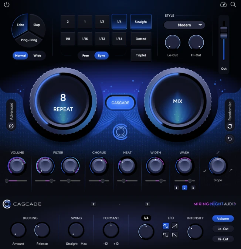This screenshot has height=249, width=241.
Task: Set delay time to 1/32
Action: [102, 39]
